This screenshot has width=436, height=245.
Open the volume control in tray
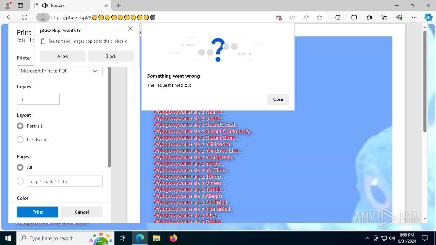click(392, 238)
